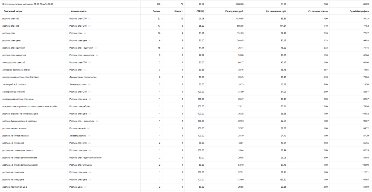Open ellipsis icon for «авторская роспись на стенах»
The image size is (372, 192).
coord(85,70)
